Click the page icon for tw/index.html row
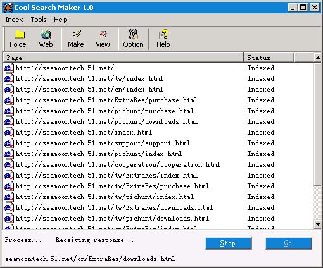323x268 pixels. (9, 79)
